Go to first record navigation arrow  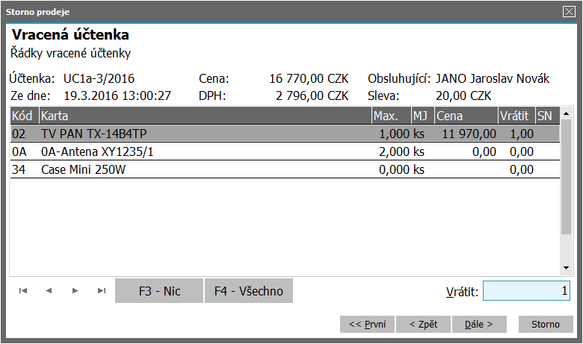coord(23,291)
